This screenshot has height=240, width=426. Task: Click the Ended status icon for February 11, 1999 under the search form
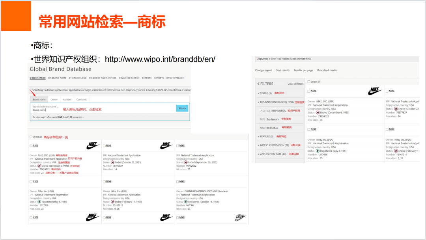112,202
